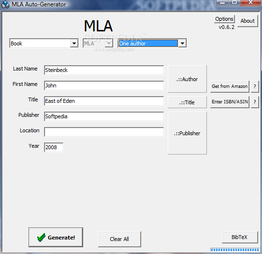This screenshot has height=254, width=262.
Task: Click the .::Publisher section button
Action: pyautogui.click(x=187, y=133)
